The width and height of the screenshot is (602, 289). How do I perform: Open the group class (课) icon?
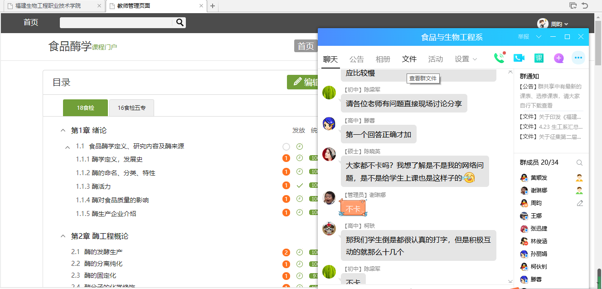pyautogui.click(x=539, y=58)
